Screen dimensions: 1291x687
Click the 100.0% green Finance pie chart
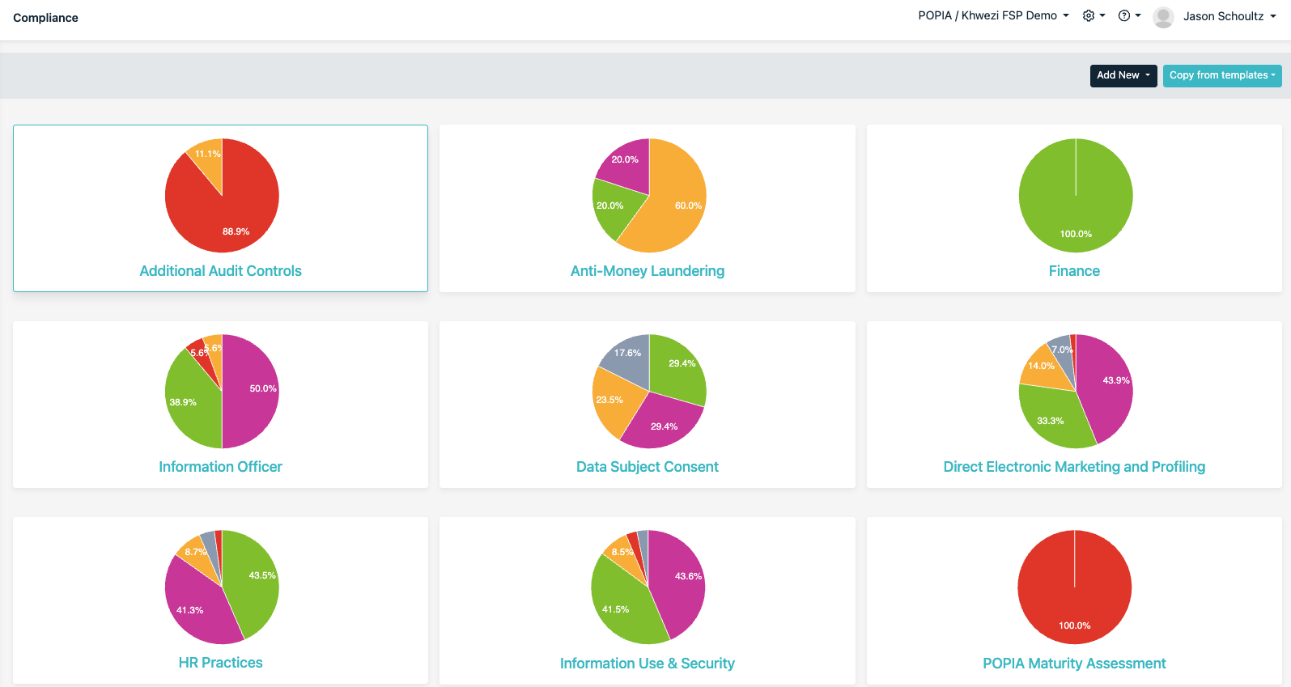pyautogui.click(x=1076, y=196)
